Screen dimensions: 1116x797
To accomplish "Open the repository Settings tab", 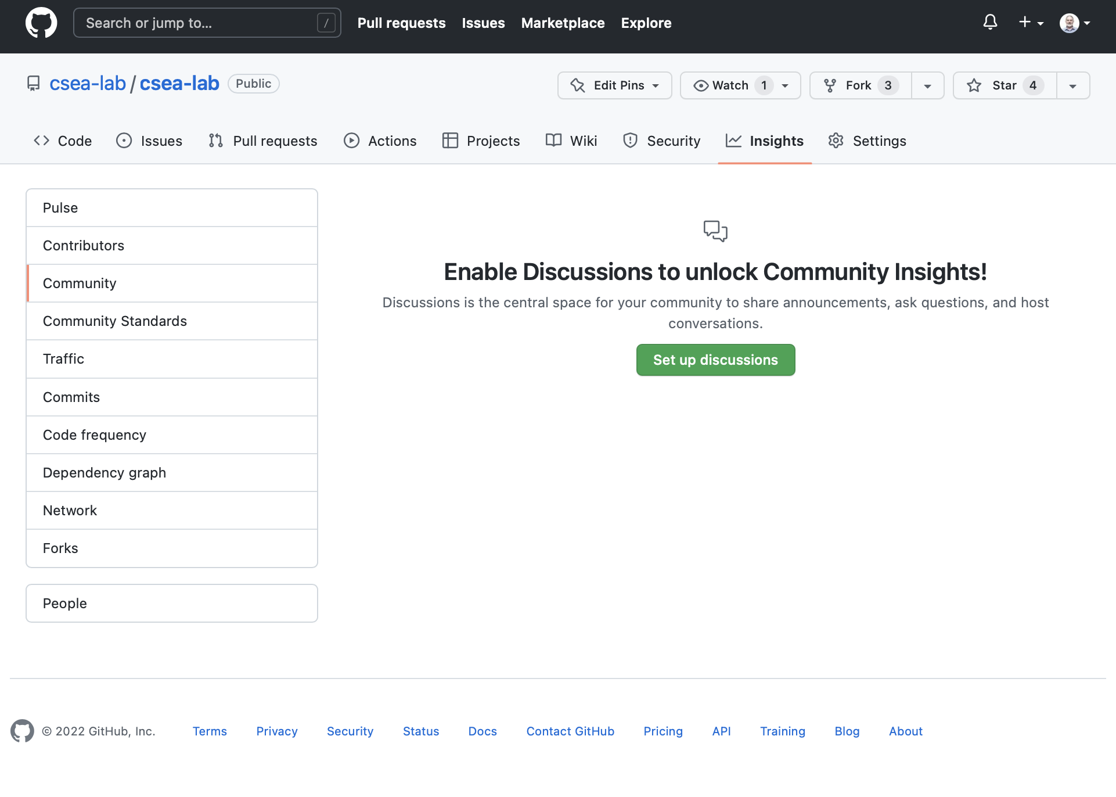I will 867,141.
